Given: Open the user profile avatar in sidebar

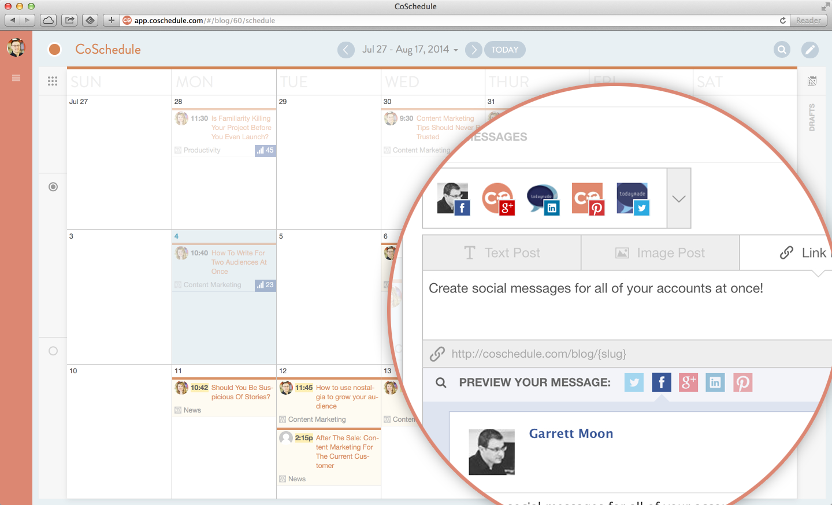Looking at the screenshot, I should [16, 47].
